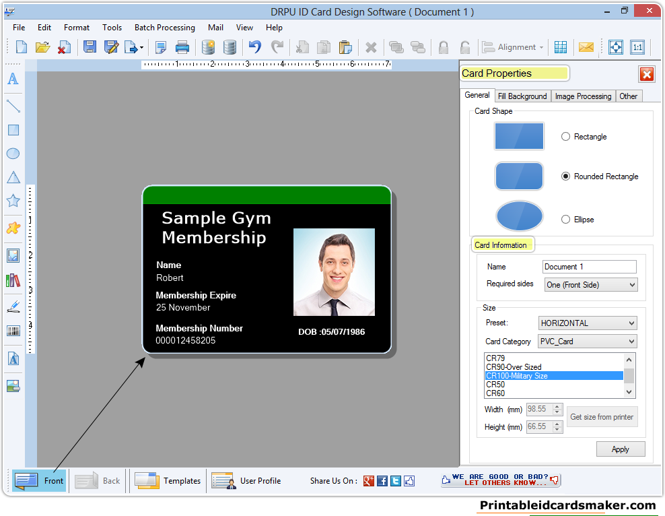Select the Barcode tool

pyautogui.click(x=13, y=331)
